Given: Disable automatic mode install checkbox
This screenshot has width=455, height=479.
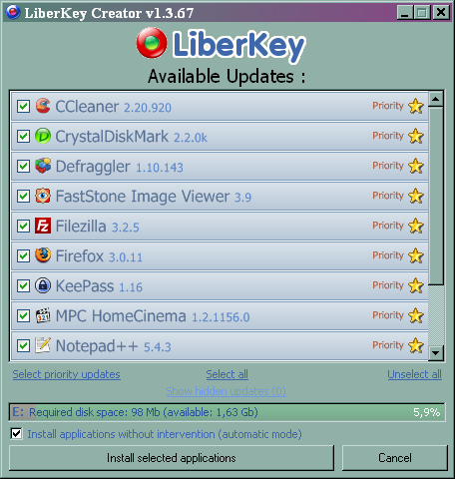Looking at the screenshot, I should tap(17, 434).
